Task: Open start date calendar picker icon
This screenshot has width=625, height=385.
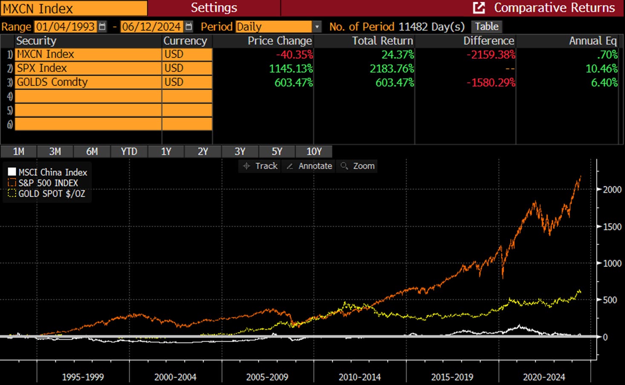Action: 102,26
